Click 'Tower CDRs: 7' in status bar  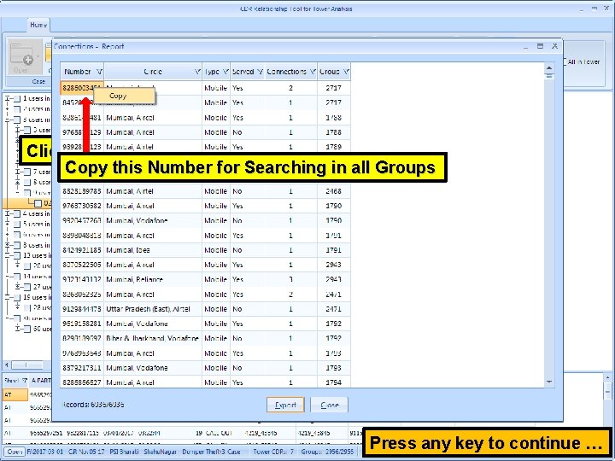(x=273, y=452)
